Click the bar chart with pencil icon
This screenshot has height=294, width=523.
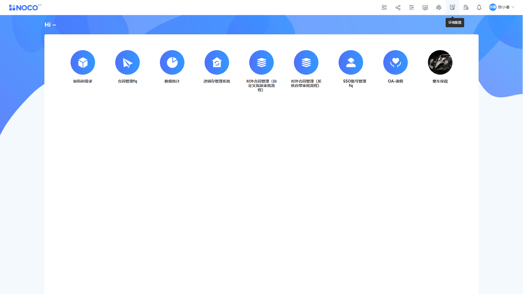(x=439, y=7)
